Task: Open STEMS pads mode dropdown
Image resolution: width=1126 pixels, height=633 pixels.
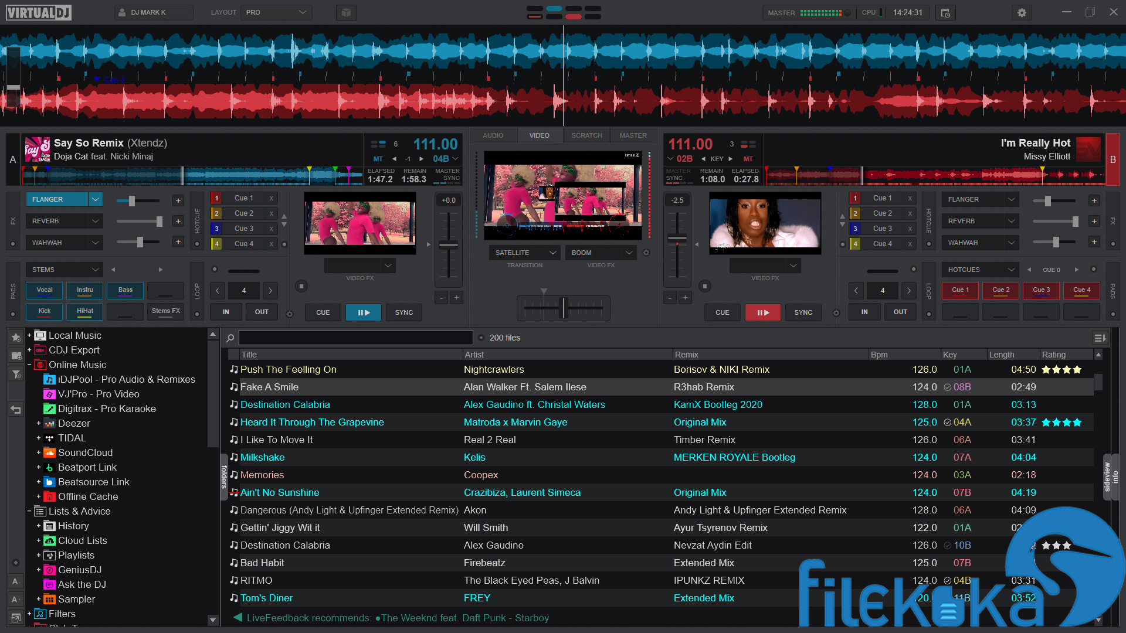Action: pyautogui.click(x=64, y=270)
